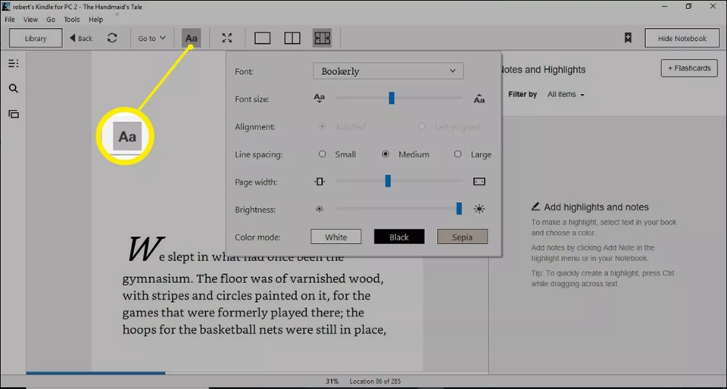Screen dimensions: 727x389
Task: Restore down the Kindle window
Action: pos(688,7)
